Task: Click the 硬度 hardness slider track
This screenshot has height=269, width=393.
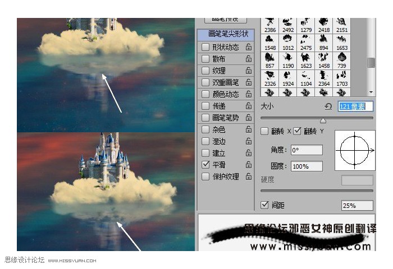Action: point(317,191)
